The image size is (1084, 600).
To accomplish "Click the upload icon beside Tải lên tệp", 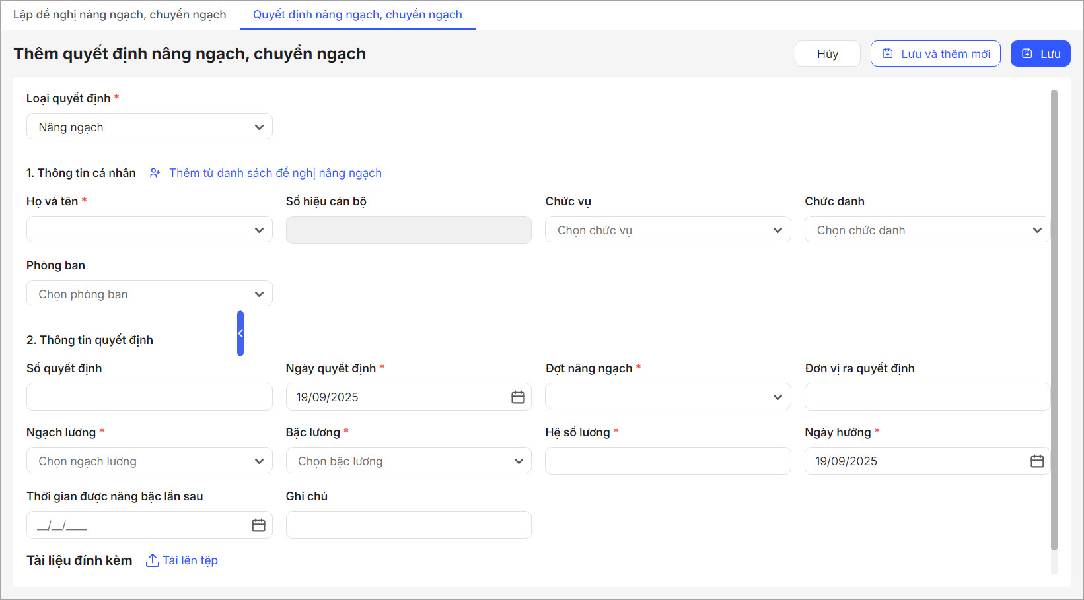I will (x=153, y=560).
